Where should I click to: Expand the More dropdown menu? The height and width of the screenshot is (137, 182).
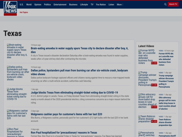point(120,4)
